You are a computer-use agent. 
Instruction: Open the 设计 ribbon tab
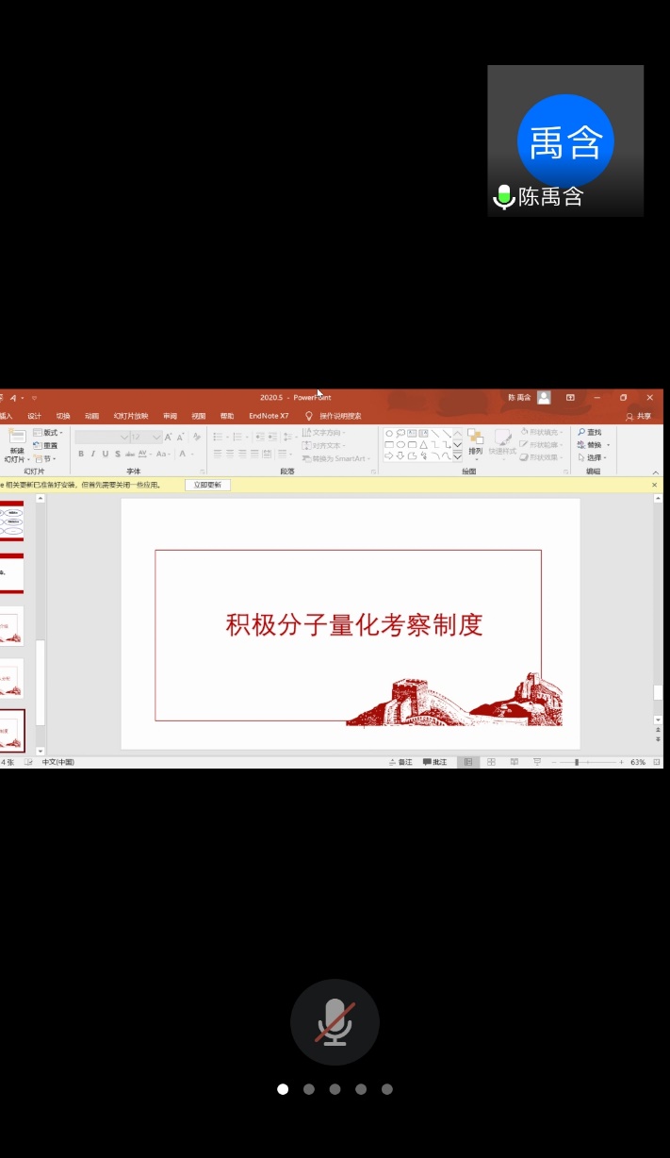(35, 416)
